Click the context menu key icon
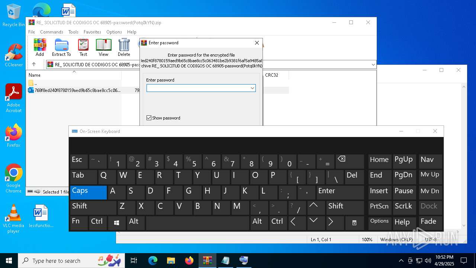Viewport: 476px width, 268px height. pos(354,223)
